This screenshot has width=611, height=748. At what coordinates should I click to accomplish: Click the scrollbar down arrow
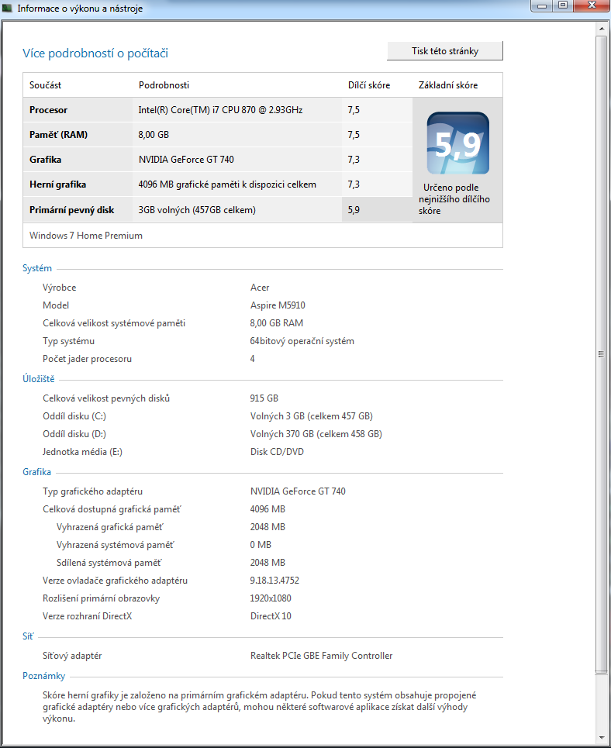(601, 736)
